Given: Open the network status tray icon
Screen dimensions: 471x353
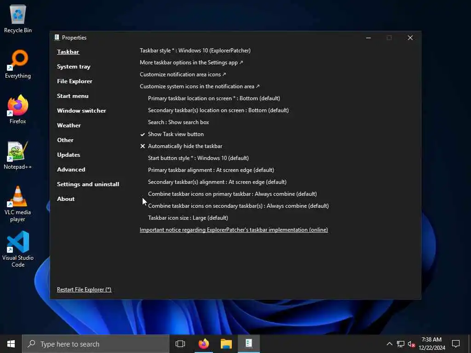Looking at the screenshot, I should (x=401, y=344).
